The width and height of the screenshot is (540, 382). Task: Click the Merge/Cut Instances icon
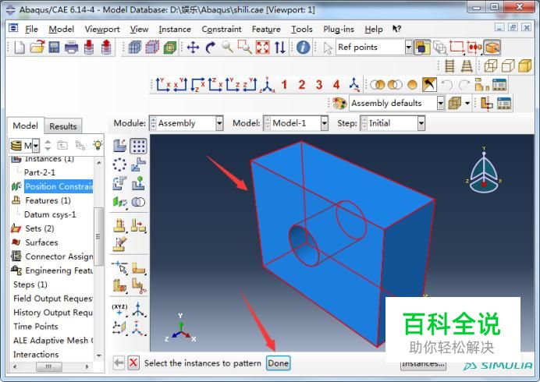click(138, 202)
